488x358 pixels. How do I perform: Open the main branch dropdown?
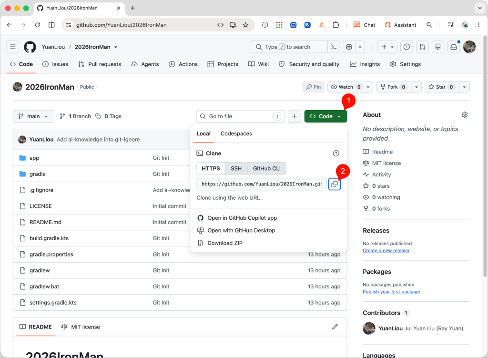[33, 116]
